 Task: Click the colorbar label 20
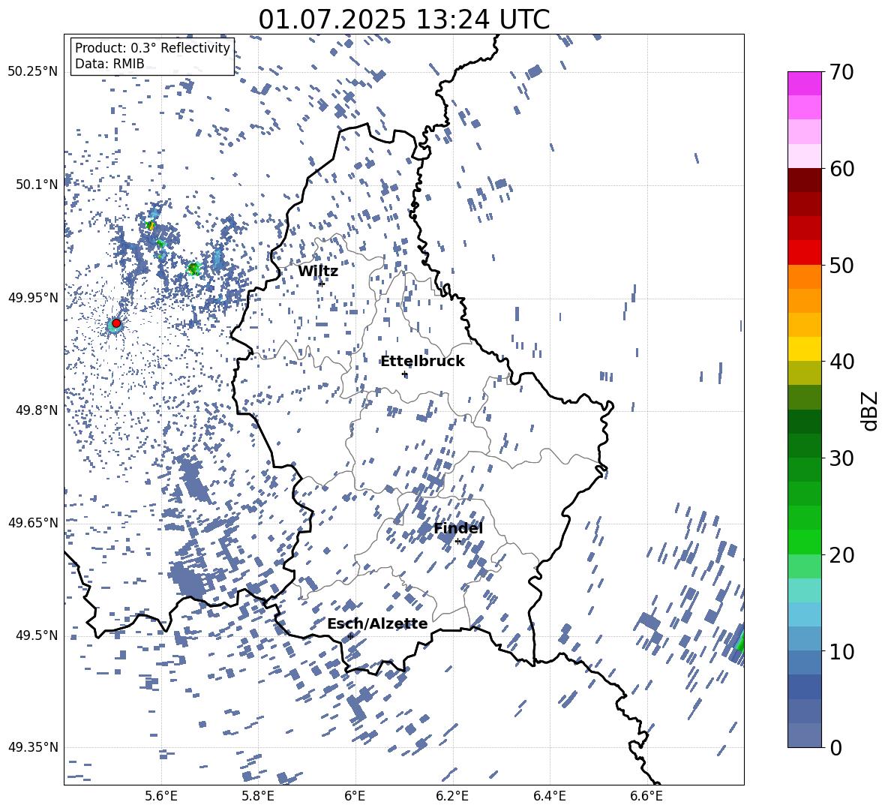[841, 554]
